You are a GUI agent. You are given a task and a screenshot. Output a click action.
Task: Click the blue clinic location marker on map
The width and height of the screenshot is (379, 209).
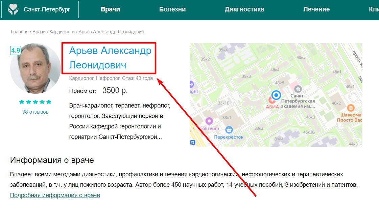[276, 95]
